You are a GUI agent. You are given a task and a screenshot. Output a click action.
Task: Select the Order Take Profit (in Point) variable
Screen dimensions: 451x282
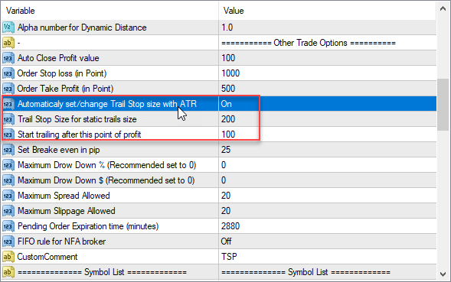pos(65,89)
